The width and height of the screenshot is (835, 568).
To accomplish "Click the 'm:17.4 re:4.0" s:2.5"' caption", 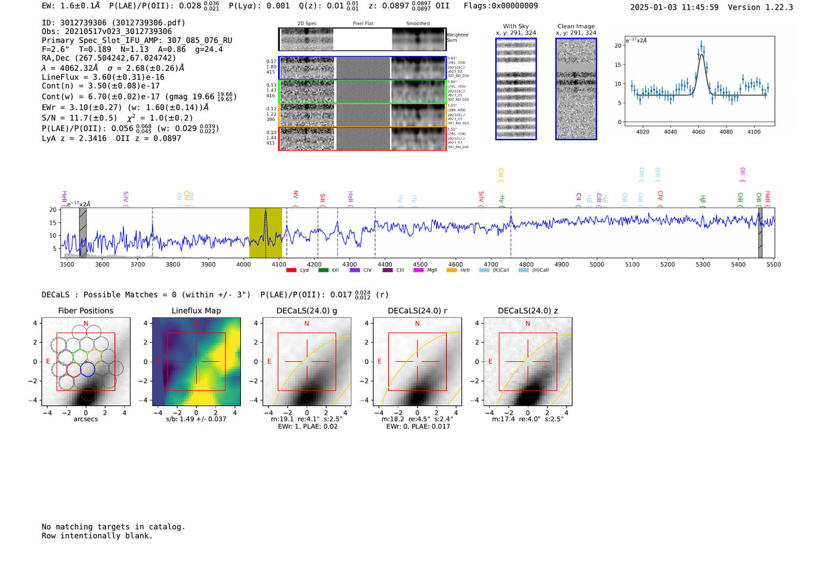I will click(x=528, y=419).
